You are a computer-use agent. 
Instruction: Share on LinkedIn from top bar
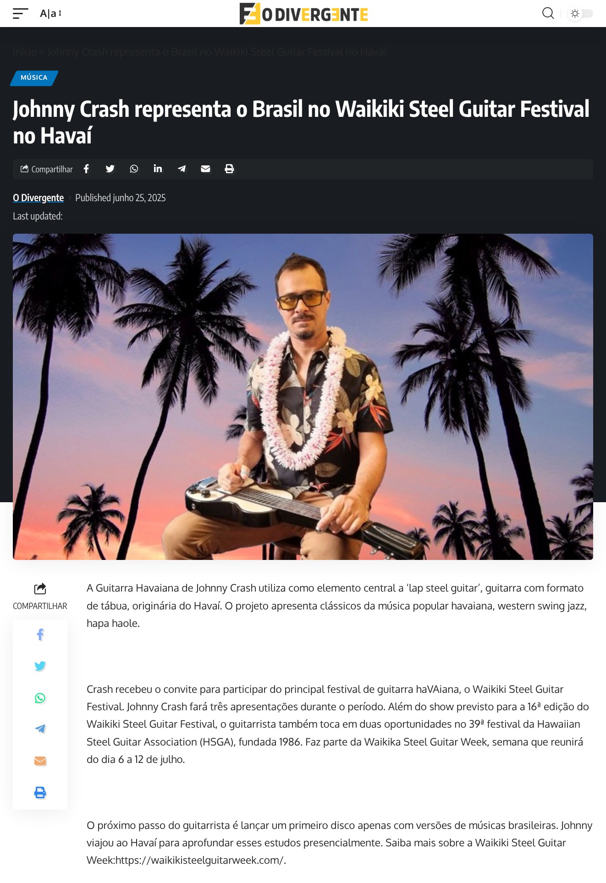tap(158, 169)
